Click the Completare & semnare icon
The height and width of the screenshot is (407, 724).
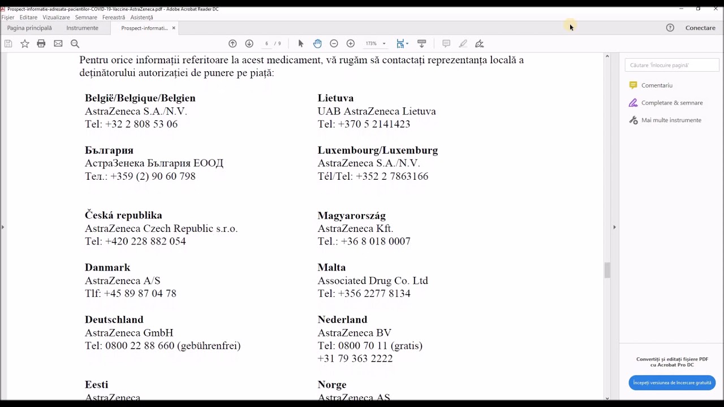[633, 103]
